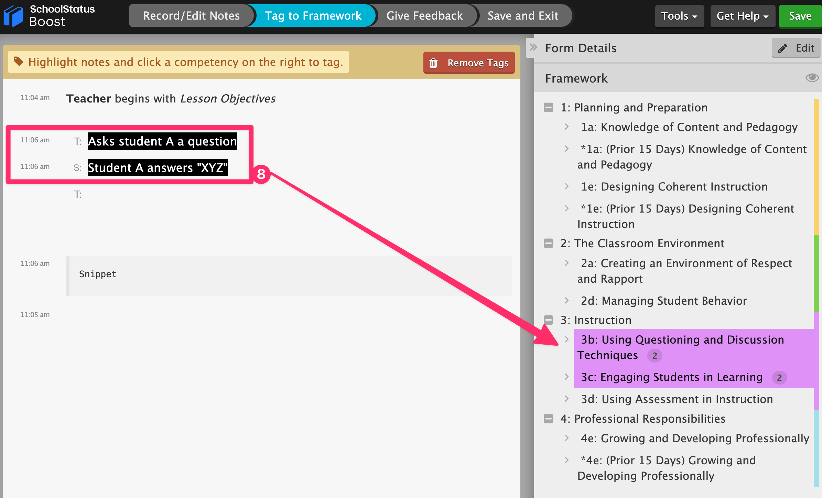
Task: Click the tag count badge on 3c
Action: 779,378
